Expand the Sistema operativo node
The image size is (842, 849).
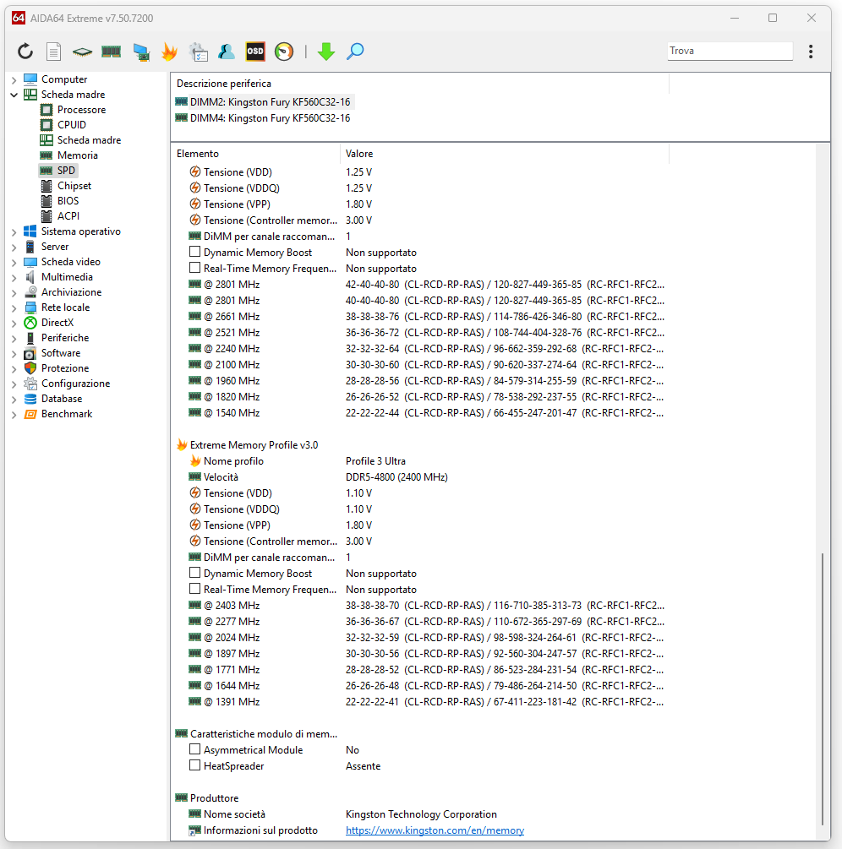coord(14,231)
